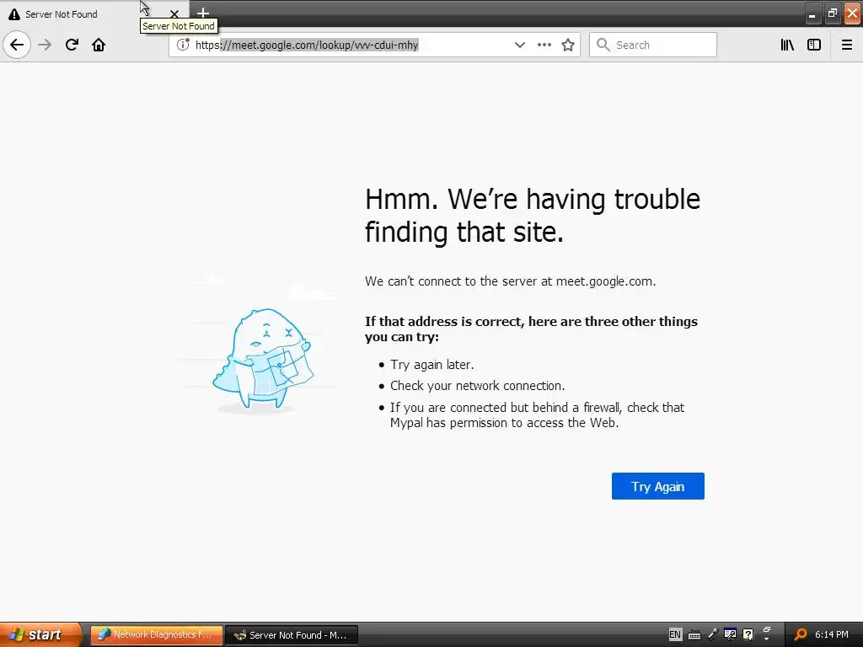Select Server Not Found taskbar button
The image size is (863, 647).
(292, 635)
